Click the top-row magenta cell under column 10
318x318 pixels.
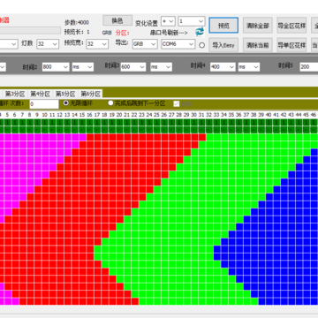[x=45, y=137]
